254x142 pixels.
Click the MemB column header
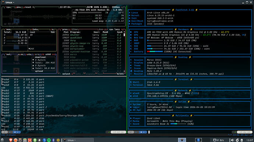pyautogui.click(x=105, y=32)
